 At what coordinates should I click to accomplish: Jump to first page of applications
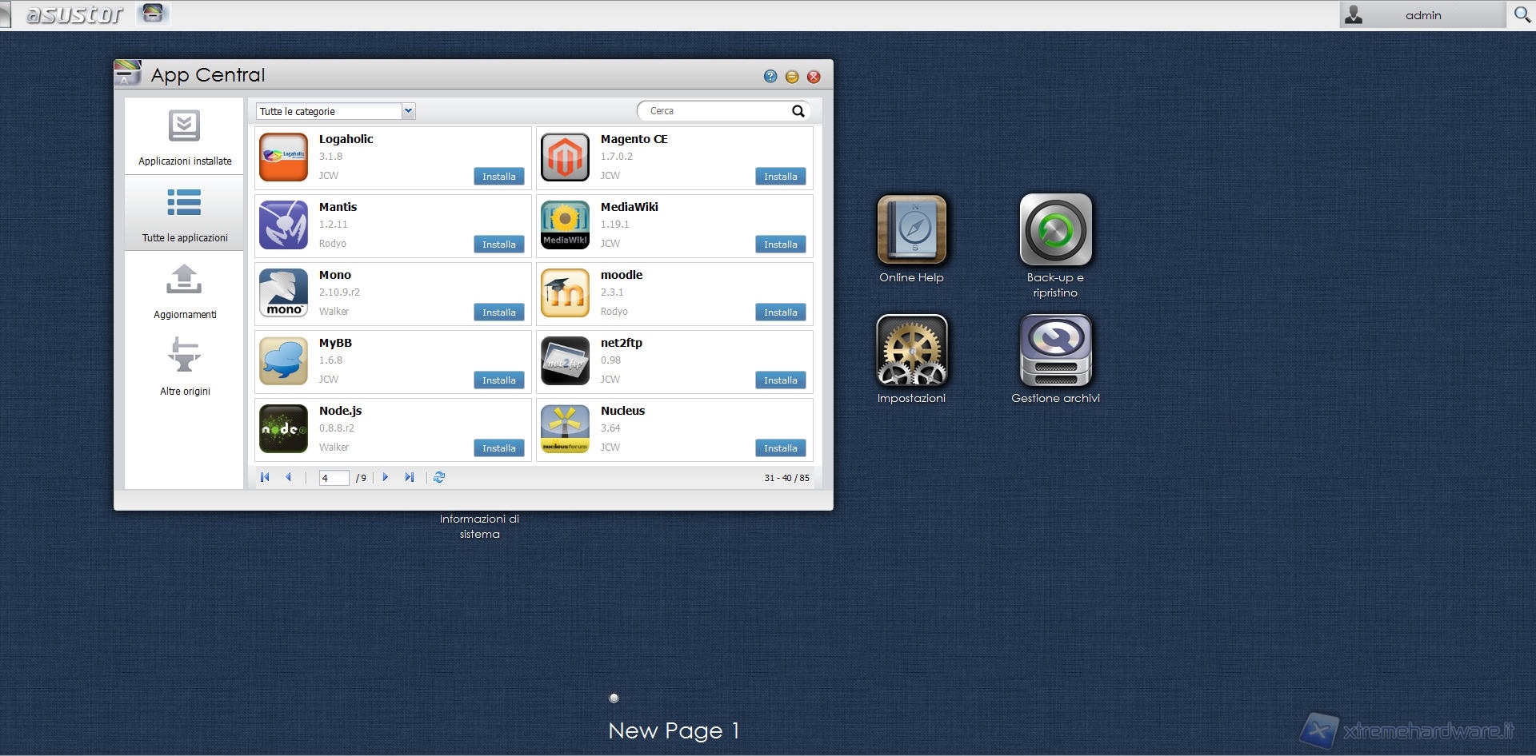click(265, 477)
